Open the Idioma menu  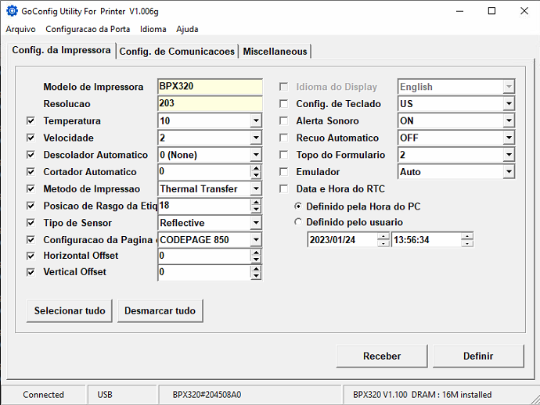coord(153,29)
